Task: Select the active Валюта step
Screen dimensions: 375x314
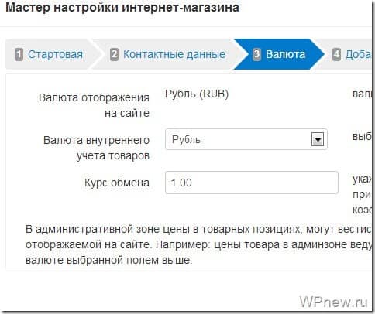Action: coord(285,54)
